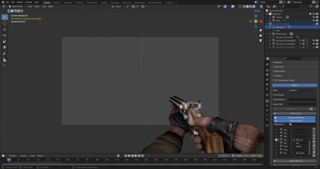Expand the Motion Paths panel

280,71
